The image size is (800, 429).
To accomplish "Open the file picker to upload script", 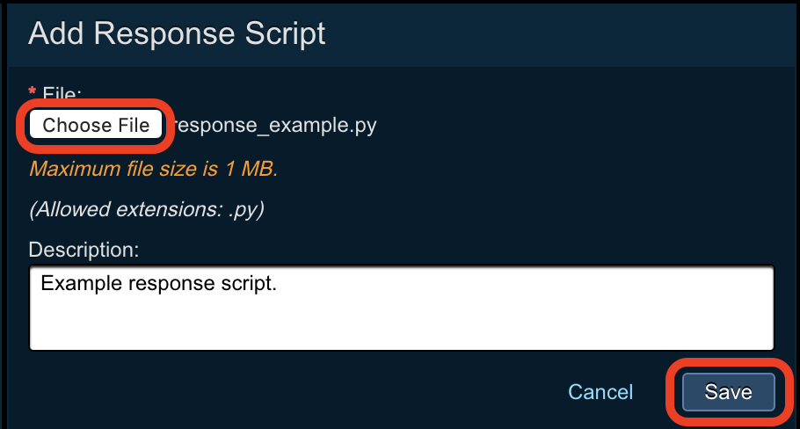I will click(x=96, y=125).
